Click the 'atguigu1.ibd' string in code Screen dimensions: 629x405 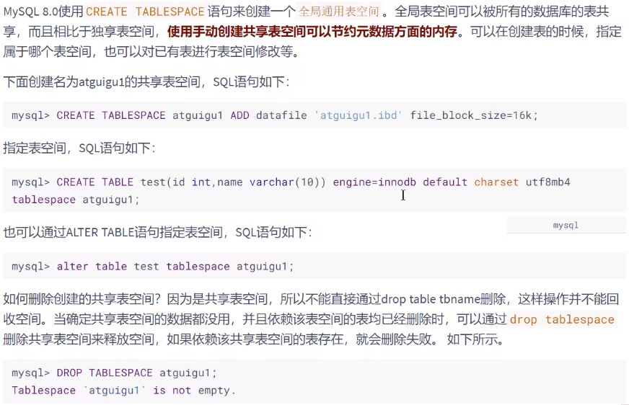pos(359,115)
